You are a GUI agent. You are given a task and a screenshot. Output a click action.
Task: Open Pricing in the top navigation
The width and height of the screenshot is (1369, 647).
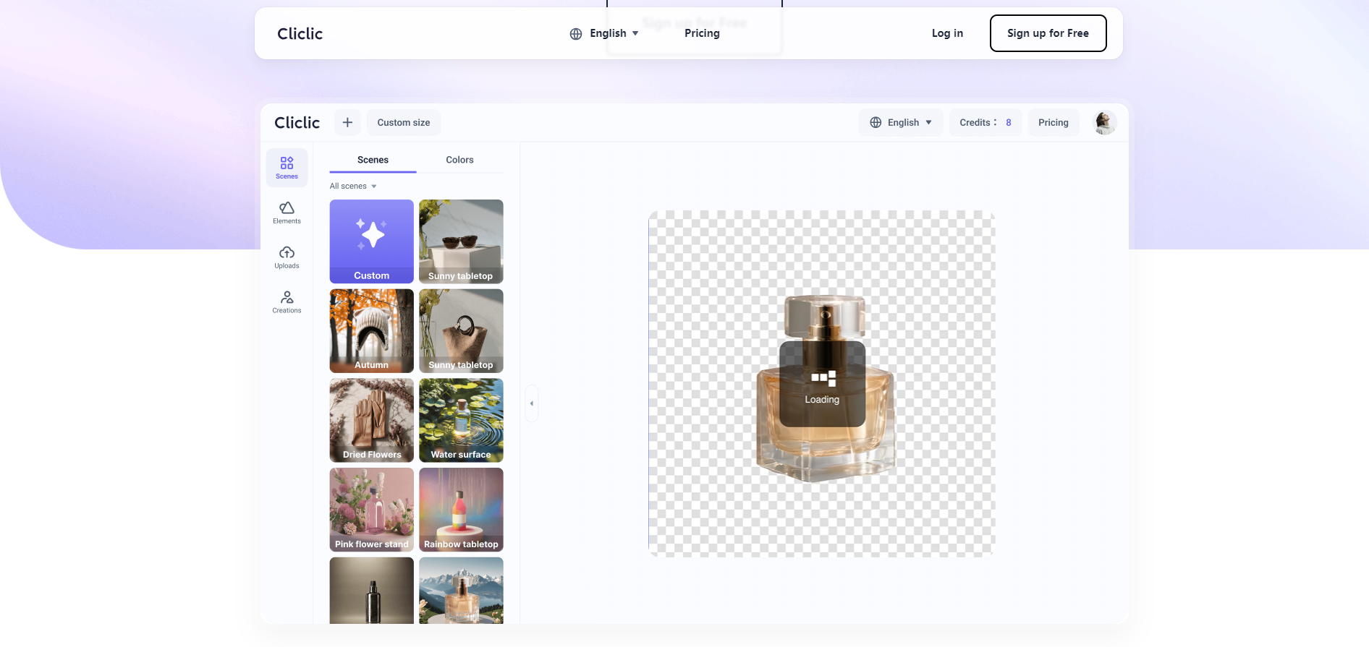(x=702, y=33)
